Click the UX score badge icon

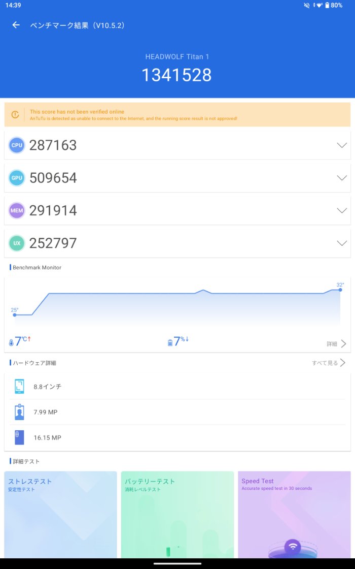pyautogui.click(x=17, y=243)
